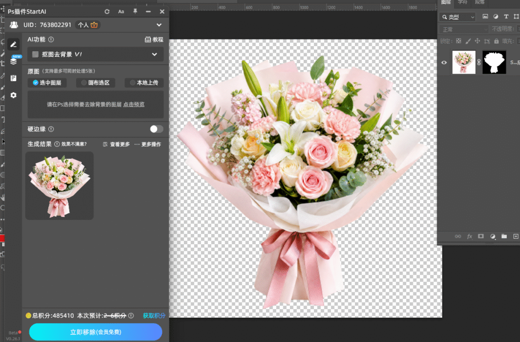Click the 获取积分 link
The width and height of the screenshot is (520, 342).
154,316
